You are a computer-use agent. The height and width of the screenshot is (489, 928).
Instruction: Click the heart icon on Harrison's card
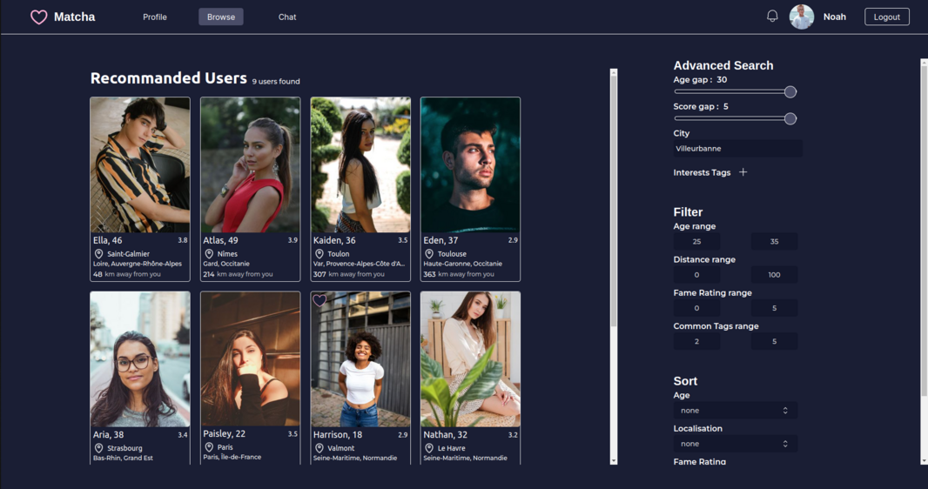pos(319,301)
